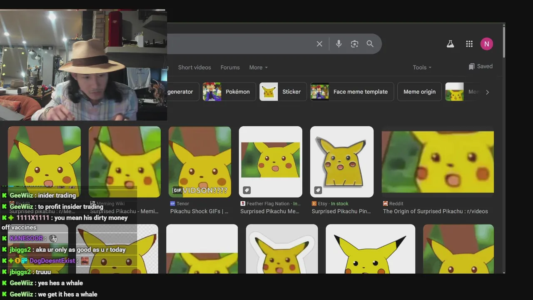Image resolution: width=533 pixels, height=300 pixels.
Task: Open the Pikachu sticker image in second row
Action: [282, 249]
